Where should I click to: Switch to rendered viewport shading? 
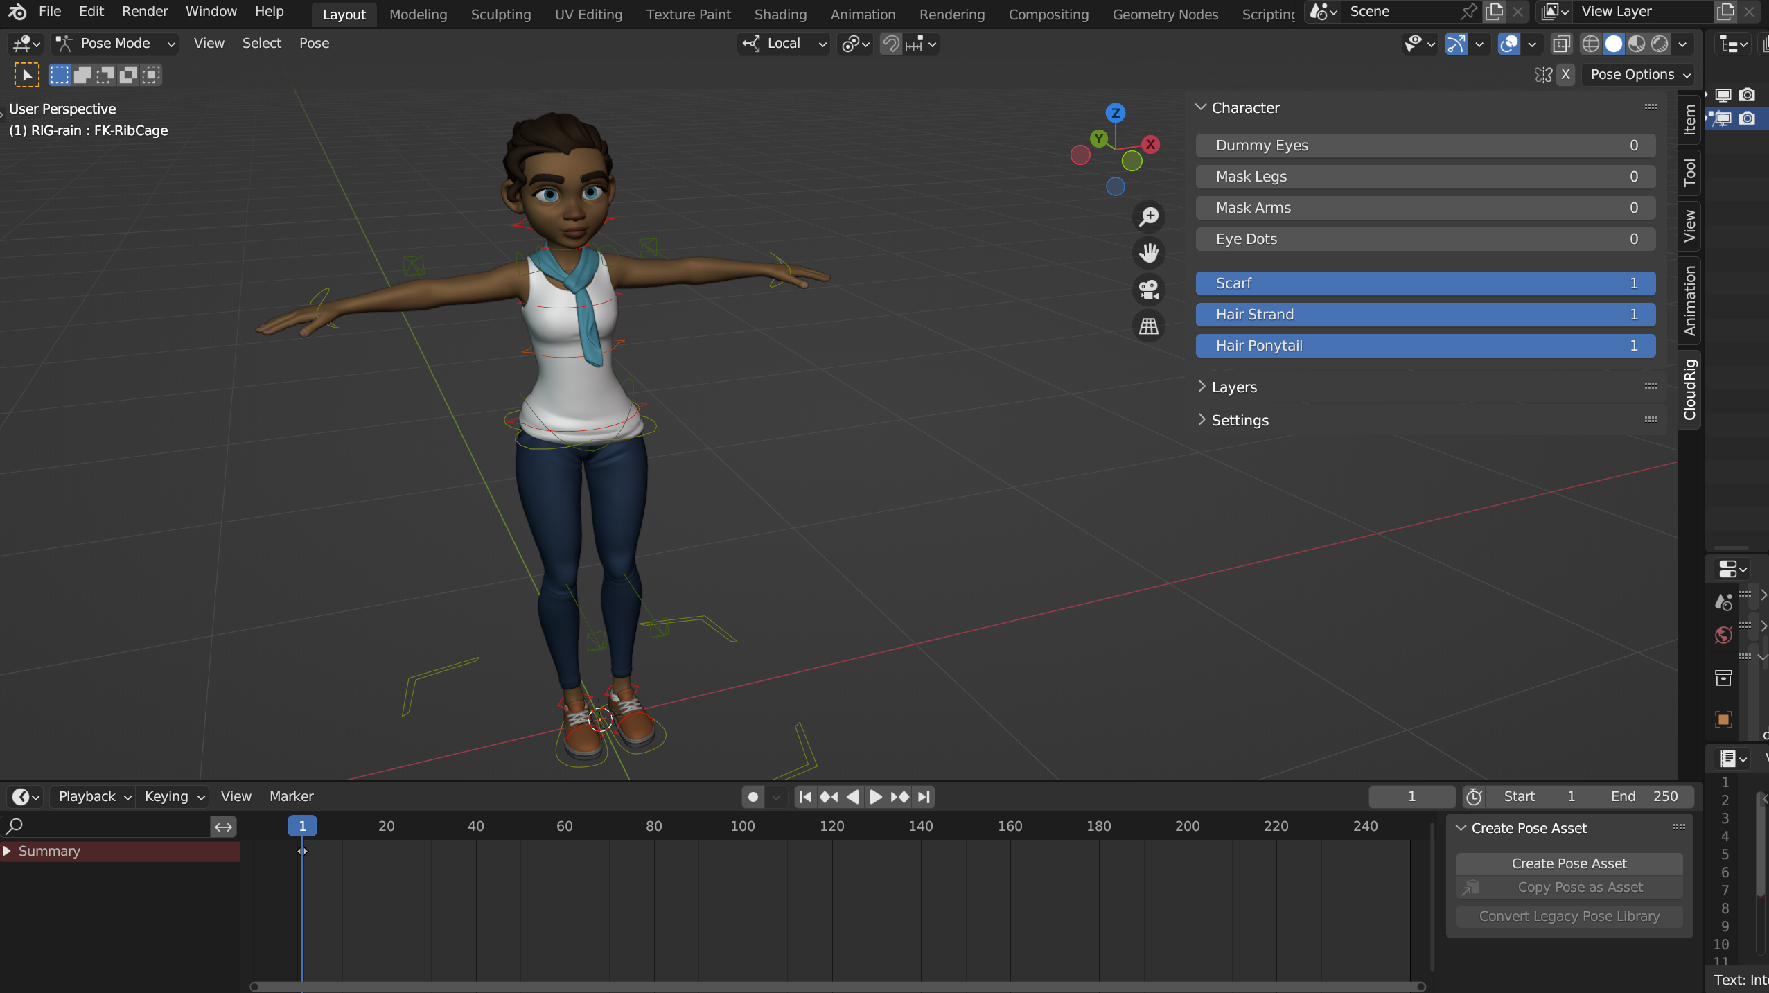[1660, 44]
